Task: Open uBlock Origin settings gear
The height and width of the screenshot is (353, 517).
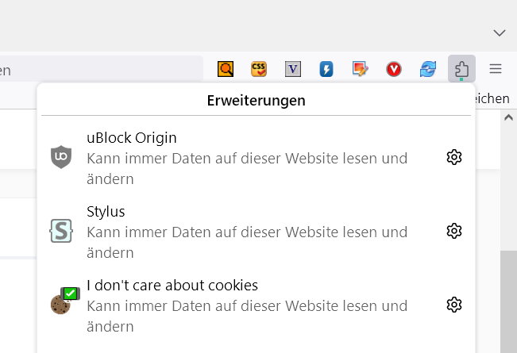Action: click(x=454, y=157)
